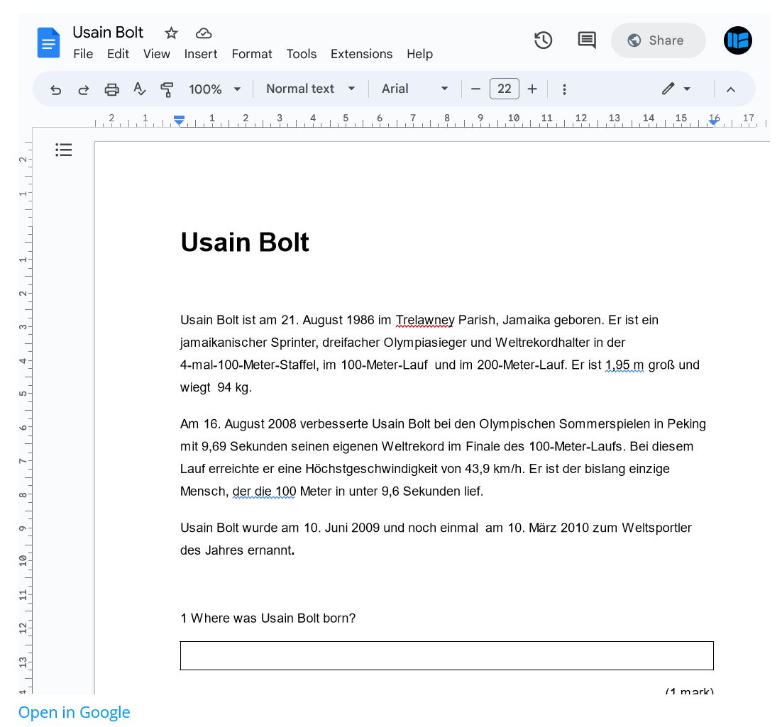Click the redo arrow icon
Viewport: 782px width, 727px height.
[x=83, y=89]
